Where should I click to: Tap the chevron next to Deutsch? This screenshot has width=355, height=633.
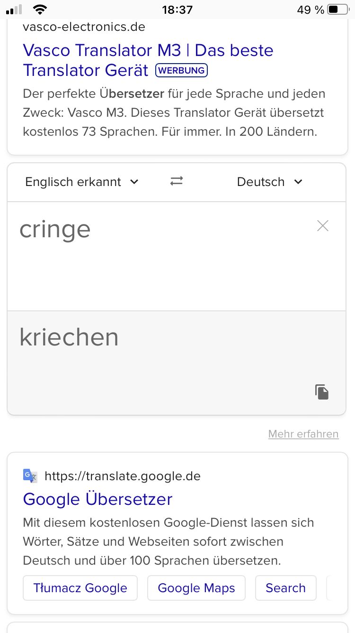coord(298,182)
